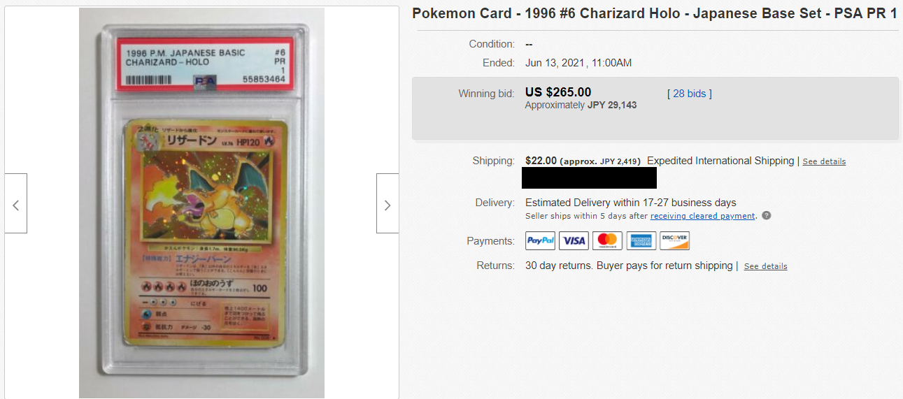Click the VISA card icon

pos(574,241)
